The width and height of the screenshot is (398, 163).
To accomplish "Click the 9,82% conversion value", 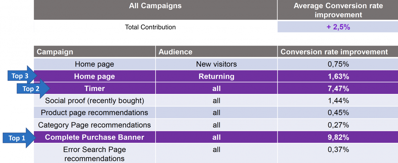I will pyautogui.click(x=338, y=137).
